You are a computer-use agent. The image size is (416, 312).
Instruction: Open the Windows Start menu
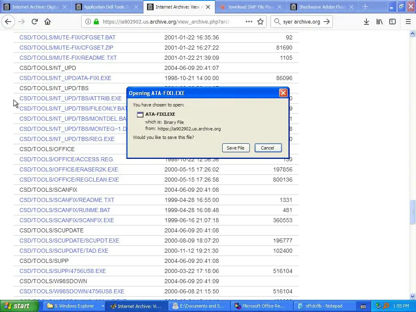pos(19,306)
